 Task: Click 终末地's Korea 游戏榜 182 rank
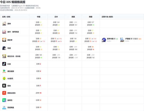(x=91, y=58)
